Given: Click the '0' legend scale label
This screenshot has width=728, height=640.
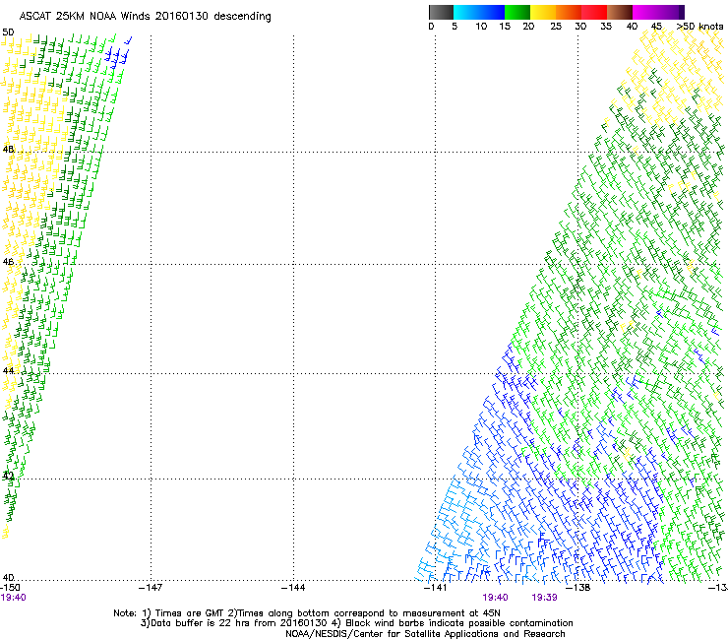Looking at the screenshot, I should click(x=431, y=27).
